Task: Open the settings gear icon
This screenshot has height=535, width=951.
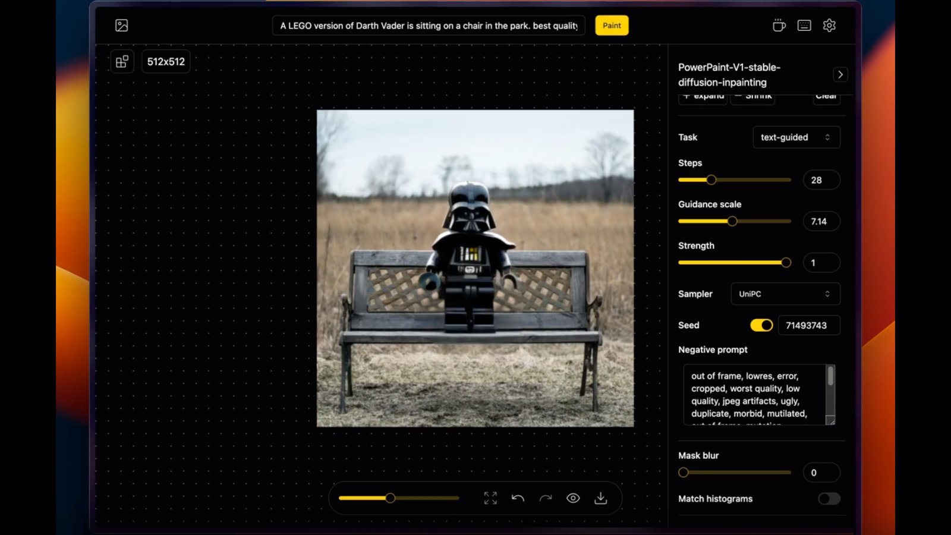Action: [829, 26]
